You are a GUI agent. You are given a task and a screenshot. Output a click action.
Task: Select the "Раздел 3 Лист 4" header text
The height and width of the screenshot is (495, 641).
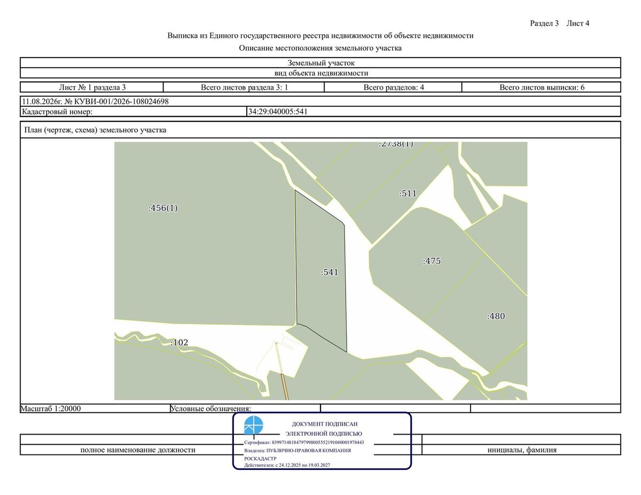pyautogui.click(x=559, y=23)
